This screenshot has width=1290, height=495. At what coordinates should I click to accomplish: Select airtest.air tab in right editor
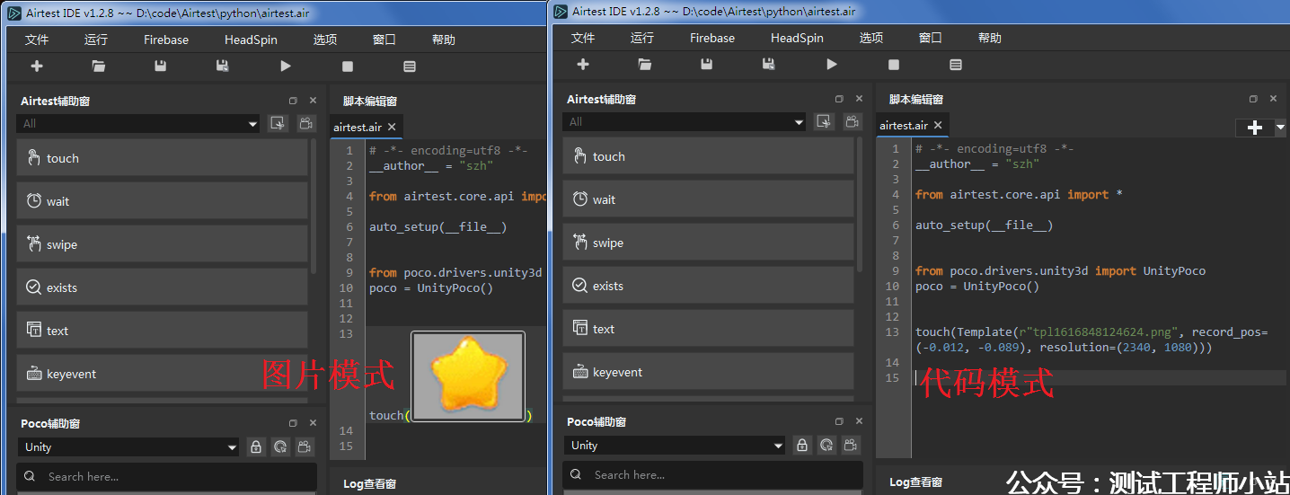[x=904, y=126]
